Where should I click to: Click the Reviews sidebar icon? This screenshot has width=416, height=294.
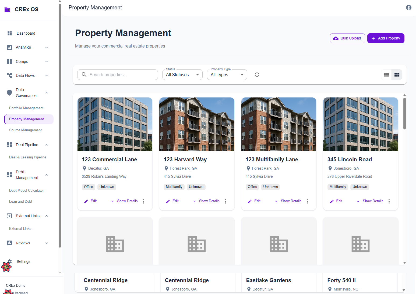click(10, 243)
